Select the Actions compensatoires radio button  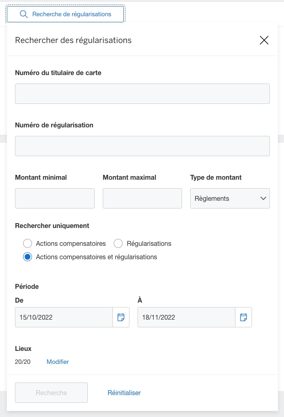coord(28,243)
